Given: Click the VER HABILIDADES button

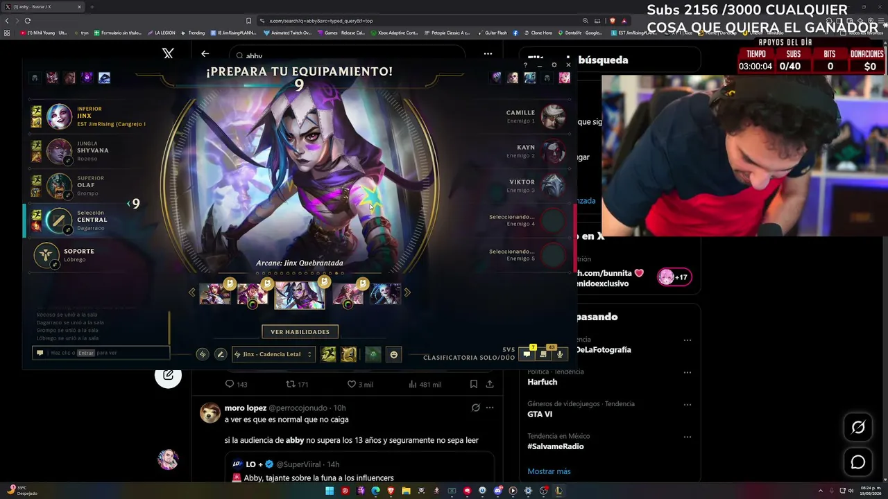Looking at the screenshot, I should point(300,332).
